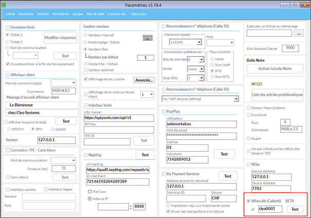Image resolution: width=311 pixels, height=218 pixels.
Task: Open the Langue menu
Action: click(77, 14)
